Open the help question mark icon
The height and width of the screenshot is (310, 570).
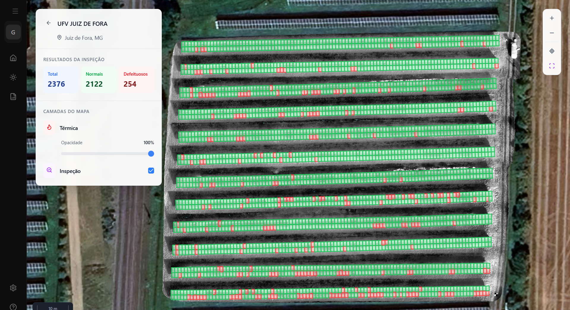pyautogui.click(x=13, y=306)
